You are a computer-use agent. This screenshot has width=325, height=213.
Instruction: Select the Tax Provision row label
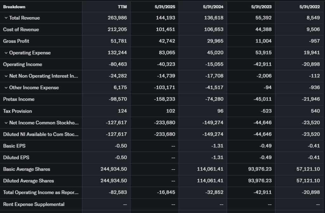point(17,111)
